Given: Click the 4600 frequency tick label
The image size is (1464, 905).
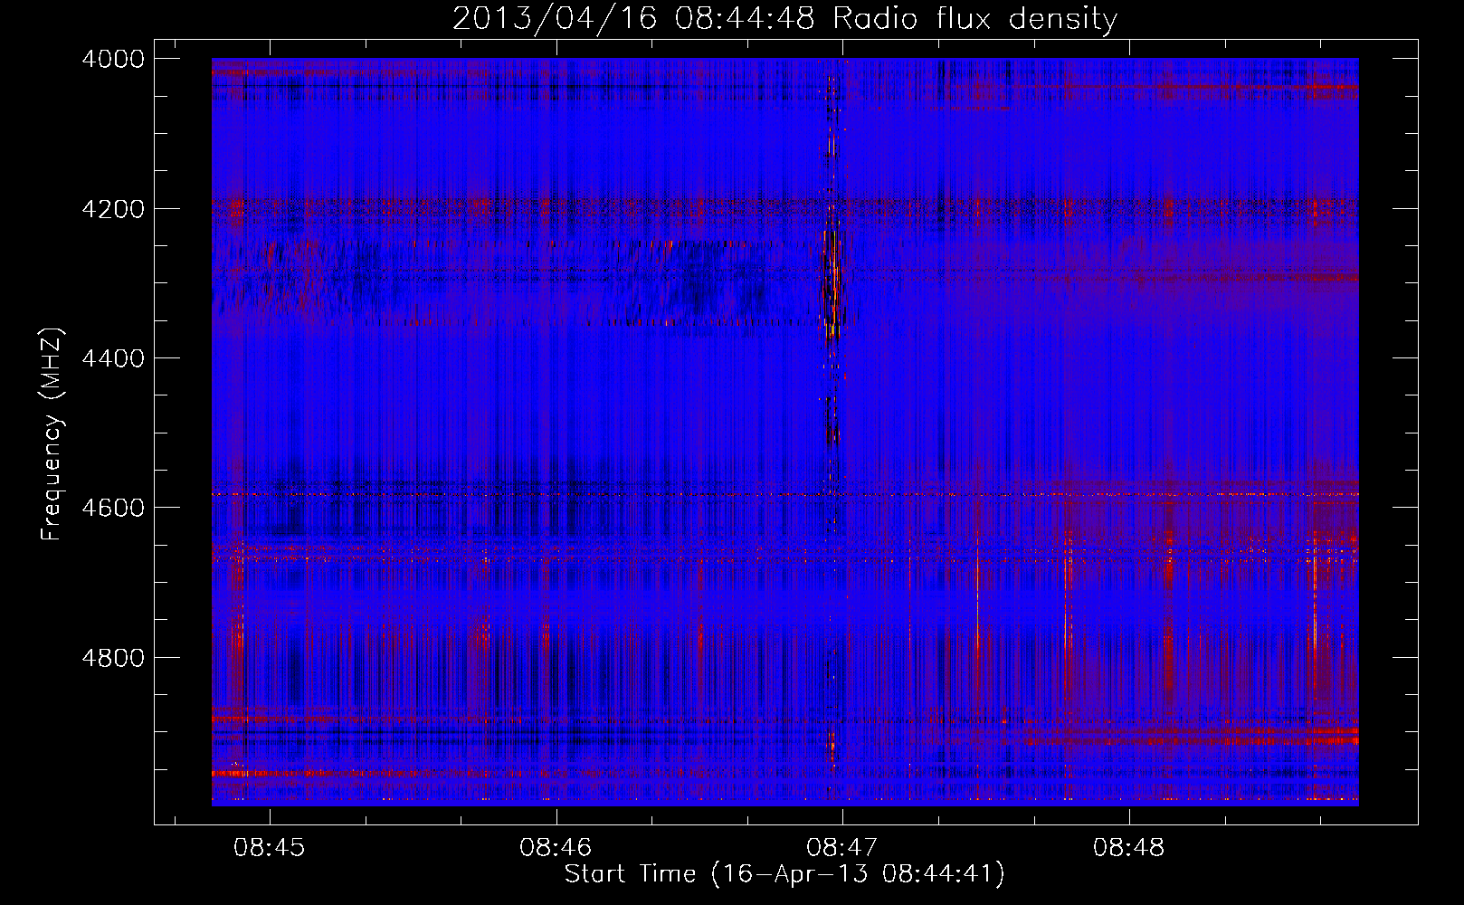Looking at the screenshot, I should click(x=113, y=508).
